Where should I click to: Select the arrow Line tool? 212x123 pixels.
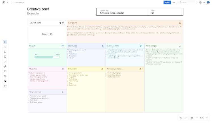(5, 61)
